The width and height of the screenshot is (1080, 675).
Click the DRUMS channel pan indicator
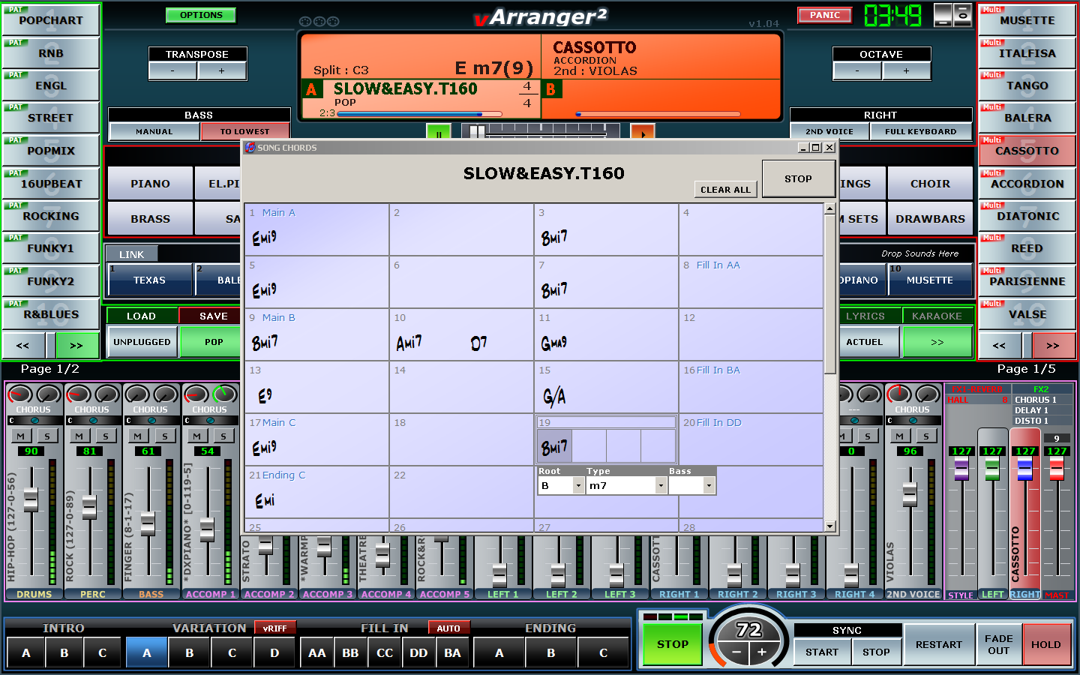(x=34, y=421)
